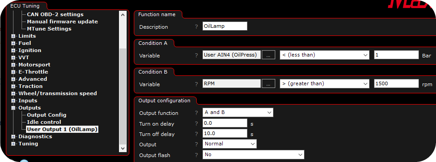Click the Tuning label in tree
The height and width of the screenshot is (162, 436).
click(x=28, y=144)
